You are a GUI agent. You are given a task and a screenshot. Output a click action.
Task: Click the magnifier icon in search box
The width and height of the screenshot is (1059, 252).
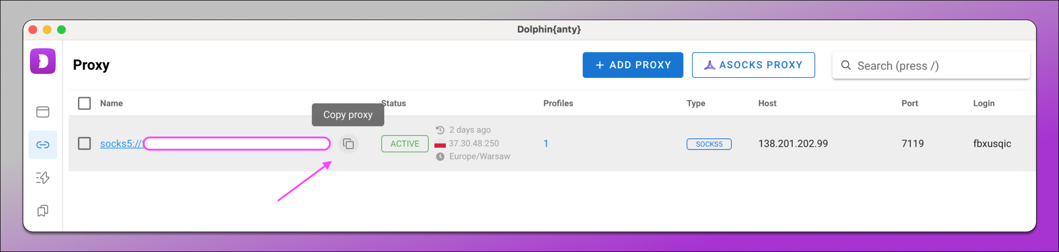846,65
